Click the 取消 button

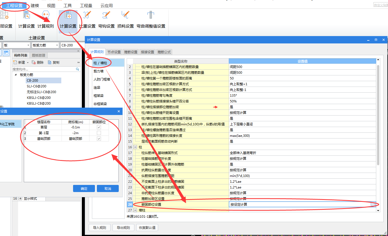click(x=108, y=188)
